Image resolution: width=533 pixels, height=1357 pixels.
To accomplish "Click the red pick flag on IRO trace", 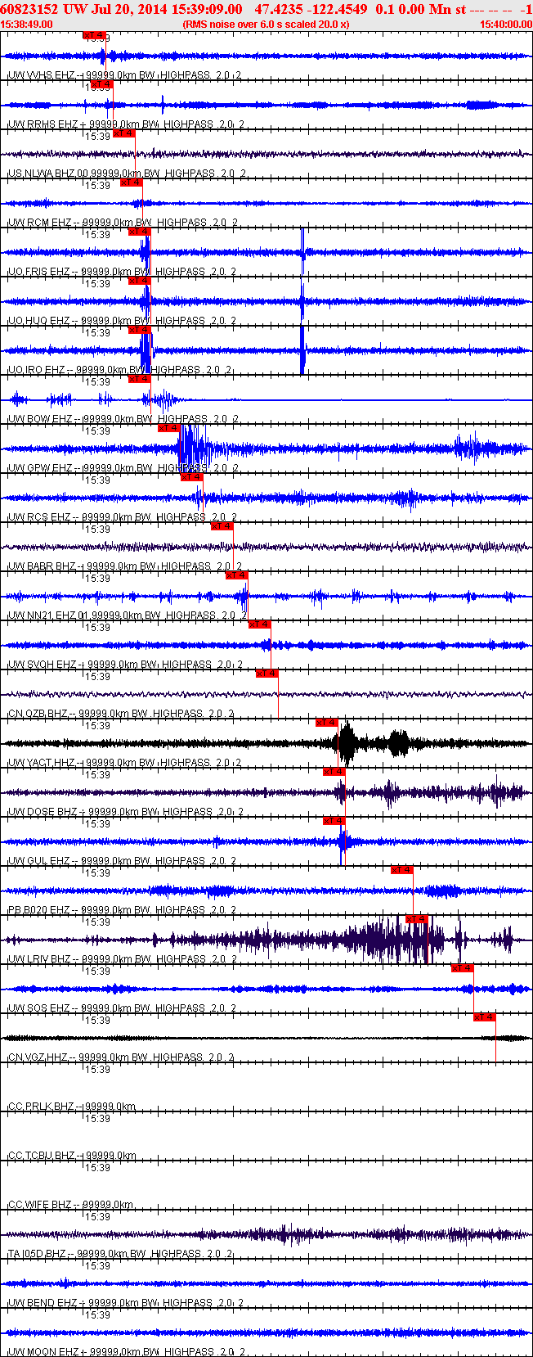I will coord(139,330).
